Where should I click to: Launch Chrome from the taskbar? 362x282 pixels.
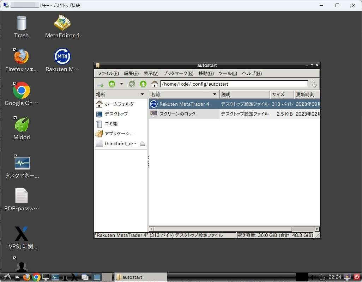pyautogui.click(x=36, y=277)
